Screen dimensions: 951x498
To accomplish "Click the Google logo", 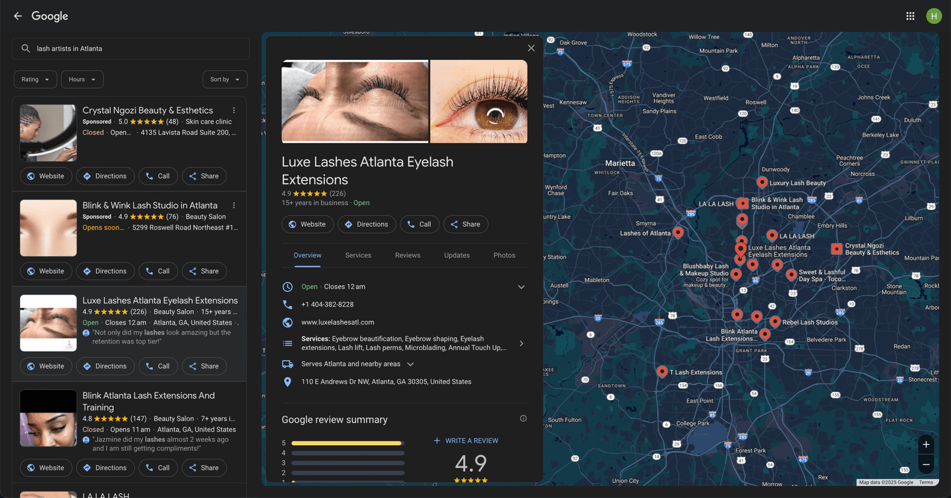I will click(50, 16).
